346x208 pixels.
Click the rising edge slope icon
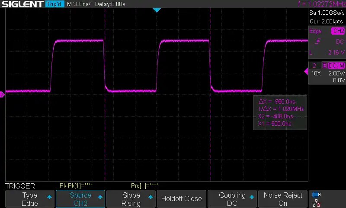pos(318,42)
